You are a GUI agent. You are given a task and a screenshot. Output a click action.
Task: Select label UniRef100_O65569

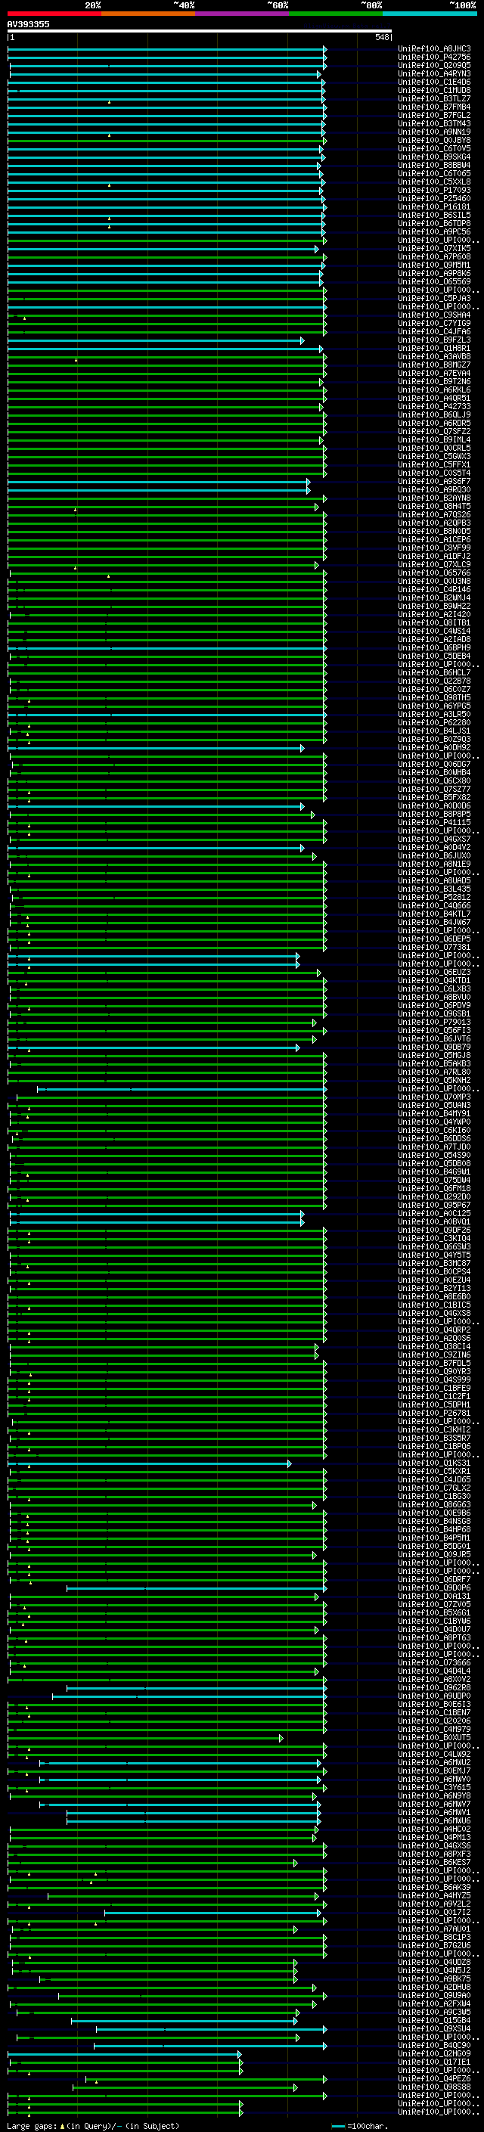pos(434,281)
